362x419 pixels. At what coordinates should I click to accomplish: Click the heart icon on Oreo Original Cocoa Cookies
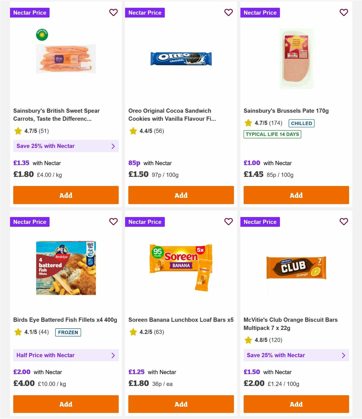pos(228,12)
